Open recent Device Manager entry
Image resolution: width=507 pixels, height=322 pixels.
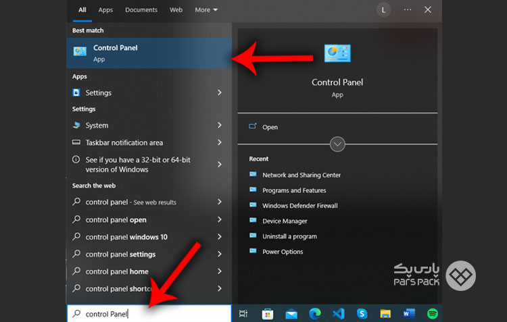[x=285, y=221]
